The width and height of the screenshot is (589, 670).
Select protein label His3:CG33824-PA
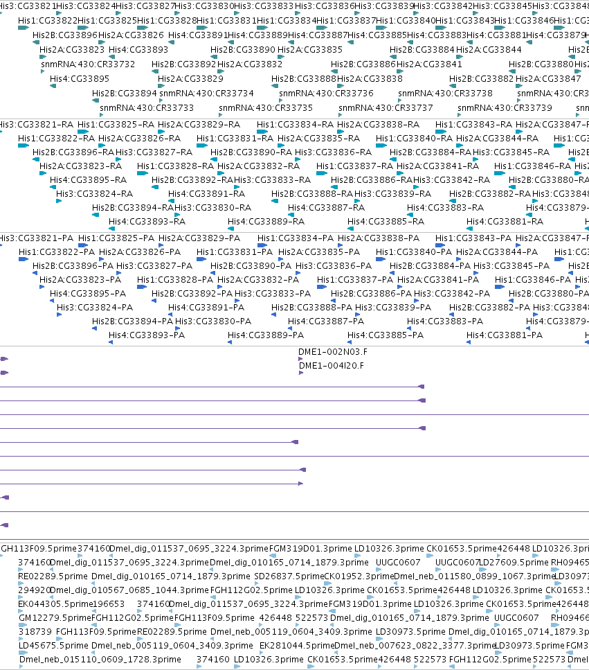[x=95, y=307]
